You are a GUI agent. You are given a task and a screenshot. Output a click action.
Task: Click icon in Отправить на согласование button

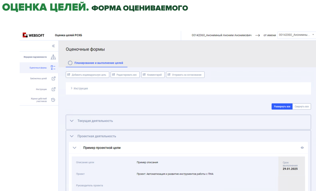169,75
